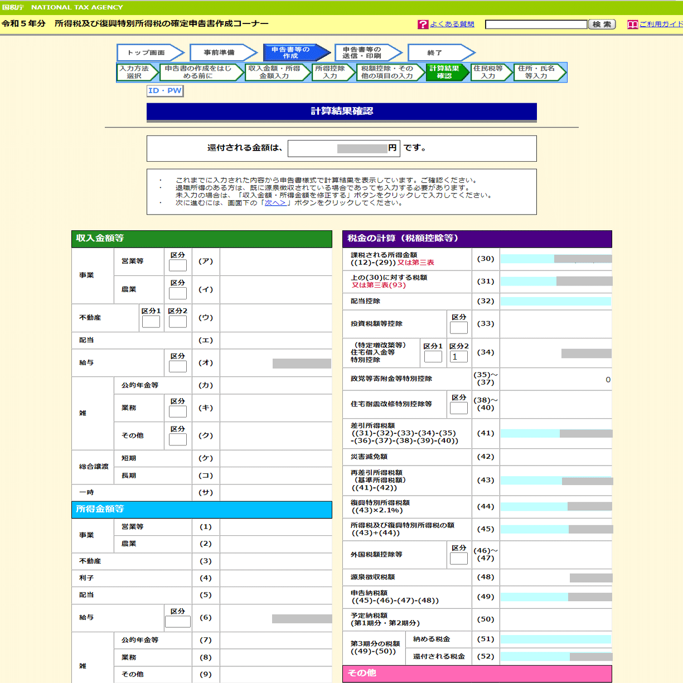This screenshot has width=683, height=683.
Task: Open 所得控除入力 sub-step
Action: click(333, 72)
